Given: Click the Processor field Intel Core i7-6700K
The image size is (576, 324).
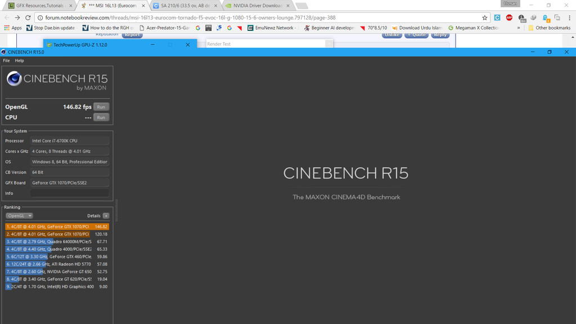Looking at the screenshot, I should [69, 141].
